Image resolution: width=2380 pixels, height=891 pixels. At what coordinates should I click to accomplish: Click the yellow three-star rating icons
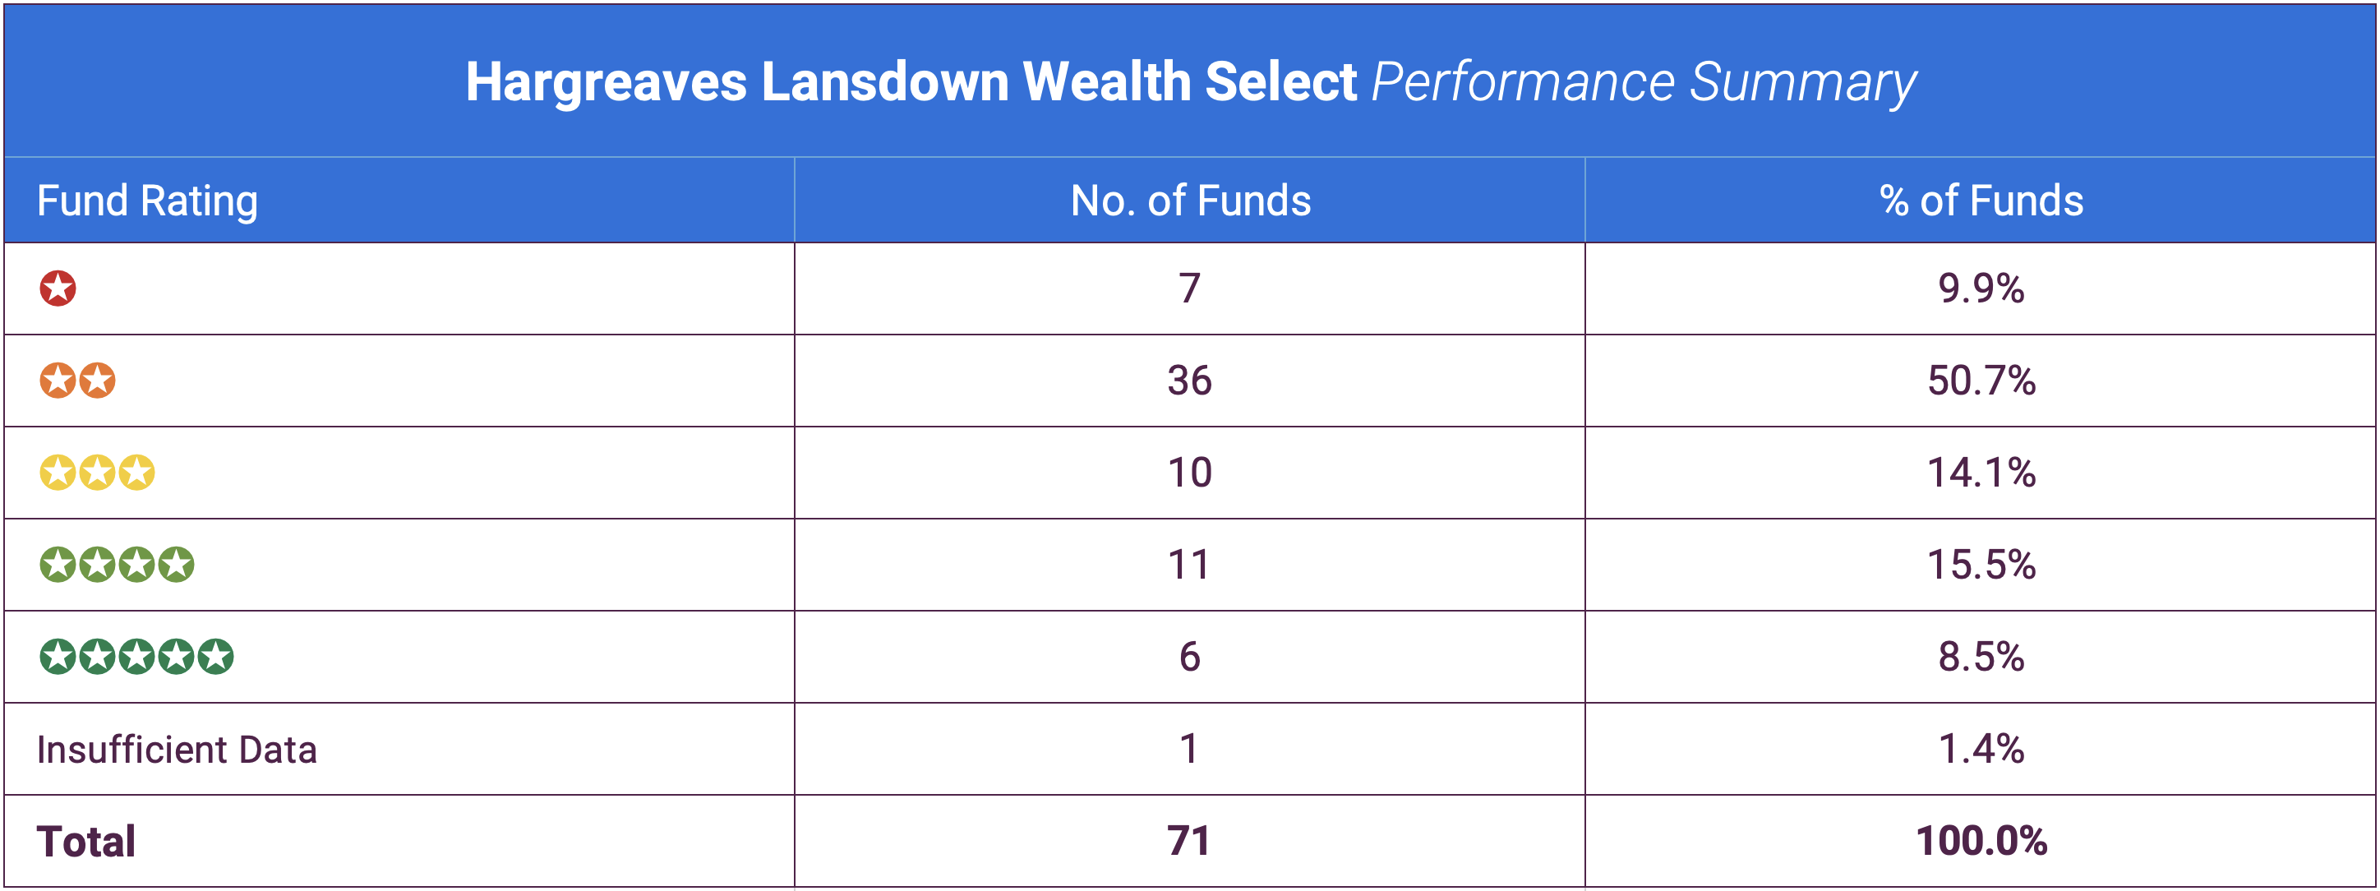click(x=97, y=473)
